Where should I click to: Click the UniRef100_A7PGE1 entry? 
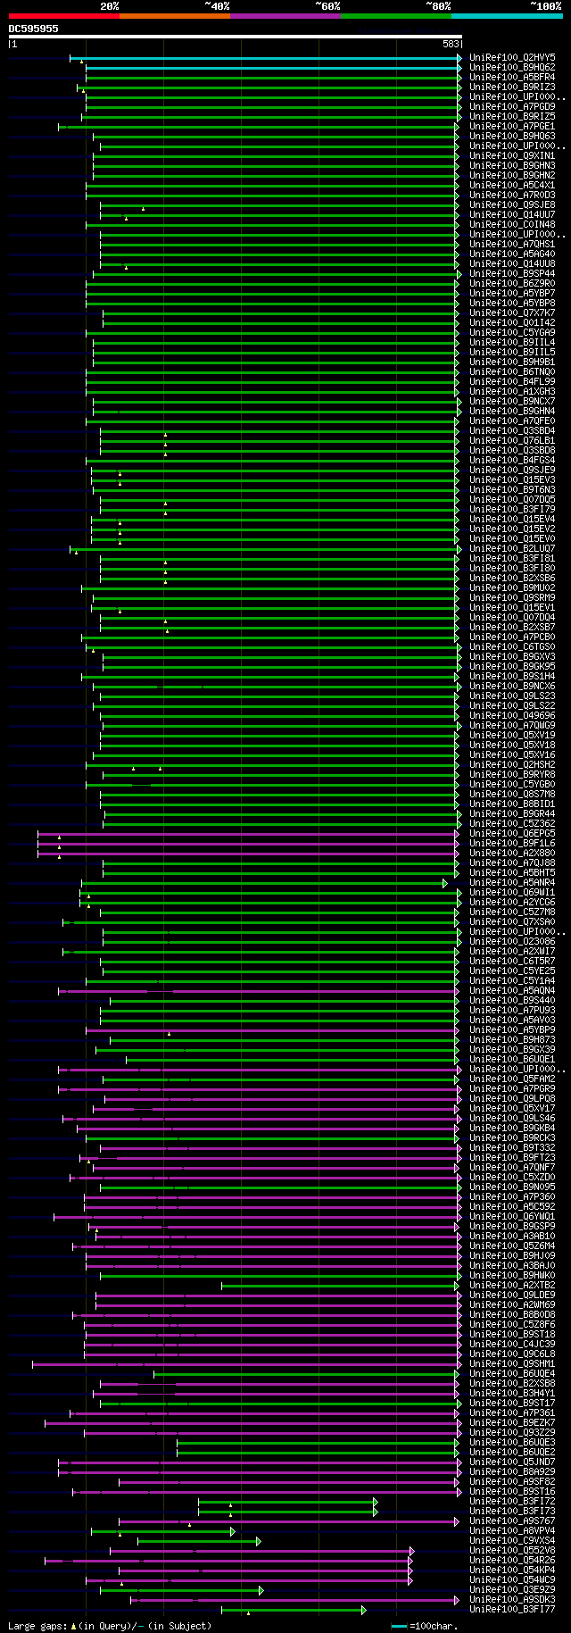pyautogui.click(x=512, y=127)
